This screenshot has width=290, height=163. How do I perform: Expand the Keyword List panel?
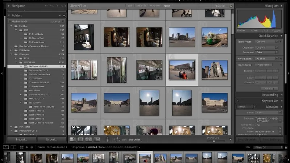pyautogui.click(x=281, y=101)
